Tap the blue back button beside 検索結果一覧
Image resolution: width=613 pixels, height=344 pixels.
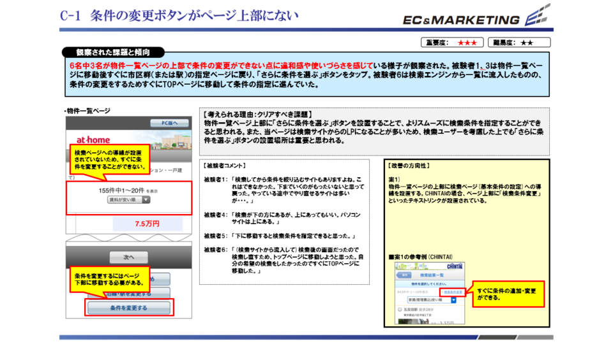(x=404, y=275)
